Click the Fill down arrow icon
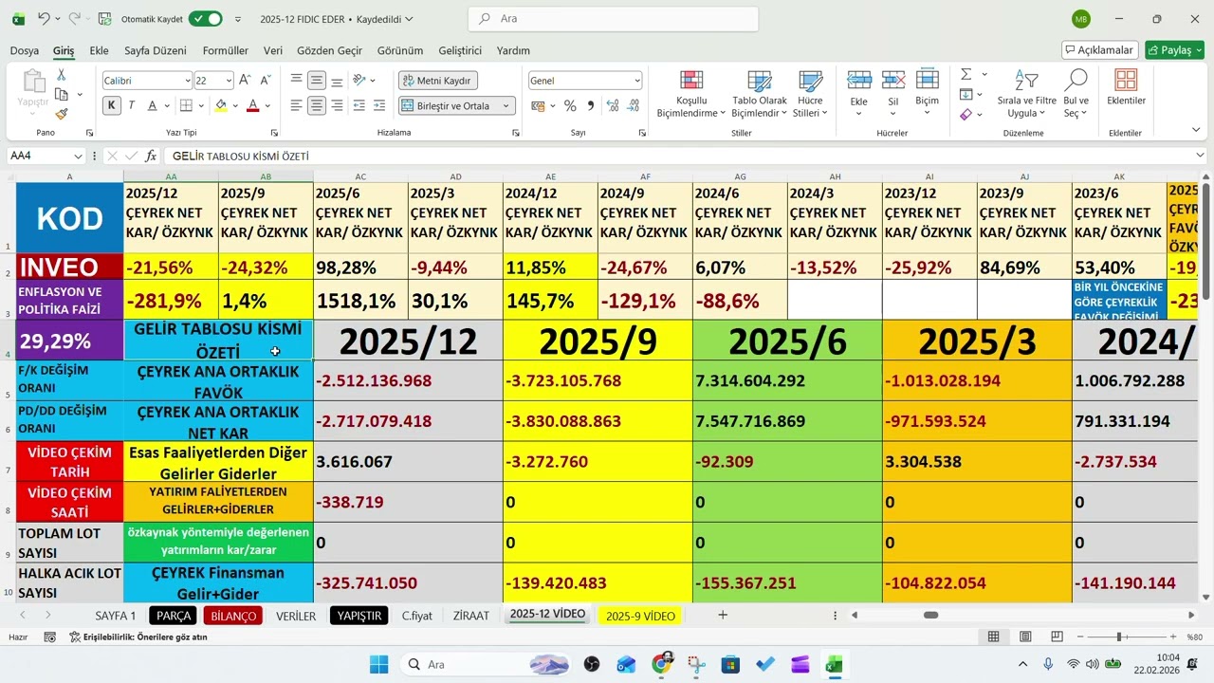 (966, 94)
